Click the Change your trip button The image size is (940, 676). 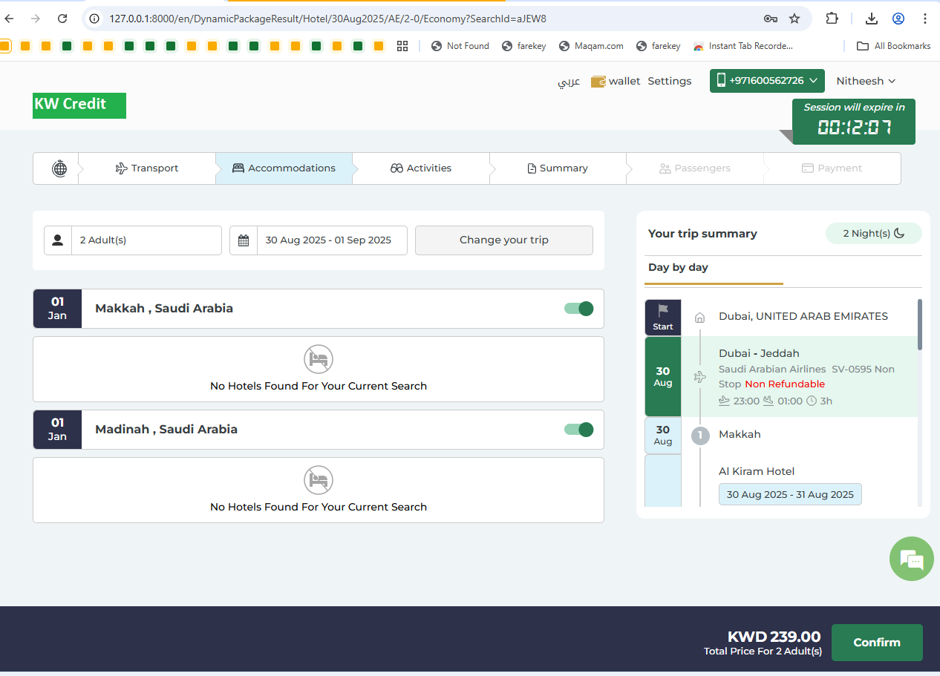click(503, 240)
